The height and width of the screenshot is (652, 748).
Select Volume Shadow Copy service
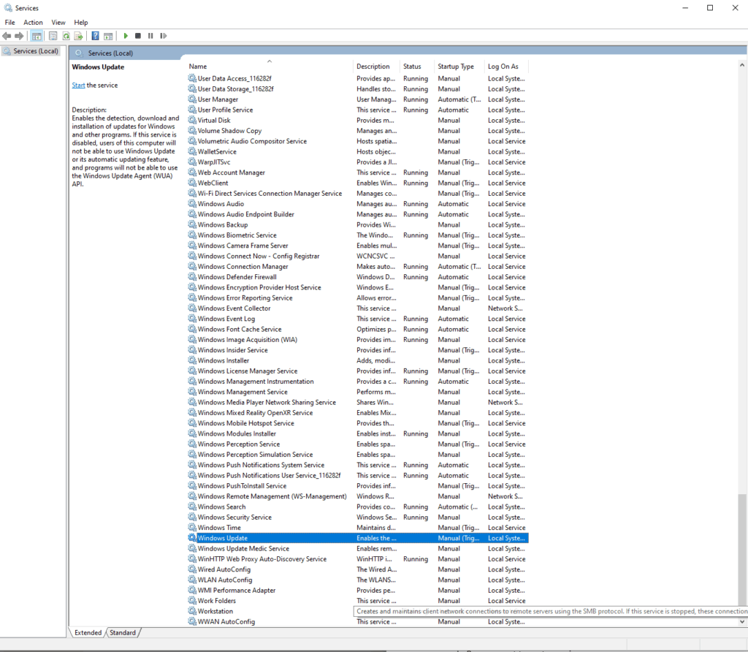pyautogui.click(x=229, y=131)
